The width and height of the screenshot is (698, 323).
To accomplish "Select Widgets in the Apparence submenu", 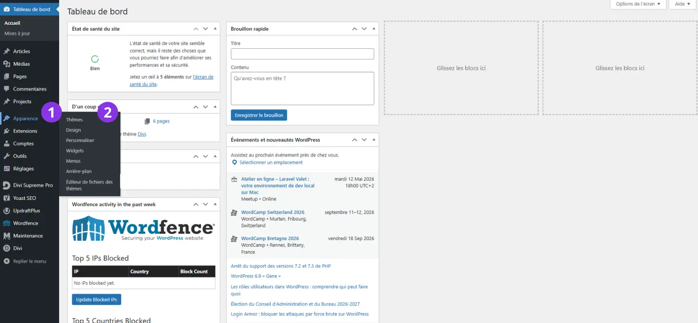I will point(75,151).
